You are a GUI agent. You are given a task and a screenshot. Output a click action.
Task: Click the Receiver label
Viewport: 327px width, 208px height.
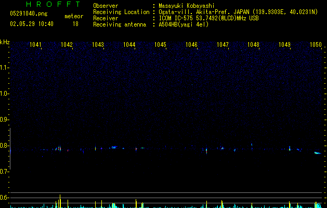click(106, 18)
